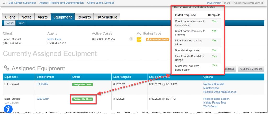Click Require Strap Maintenance link
The width and height of the screenshot is (268, 114).
(x=220, y=92)
